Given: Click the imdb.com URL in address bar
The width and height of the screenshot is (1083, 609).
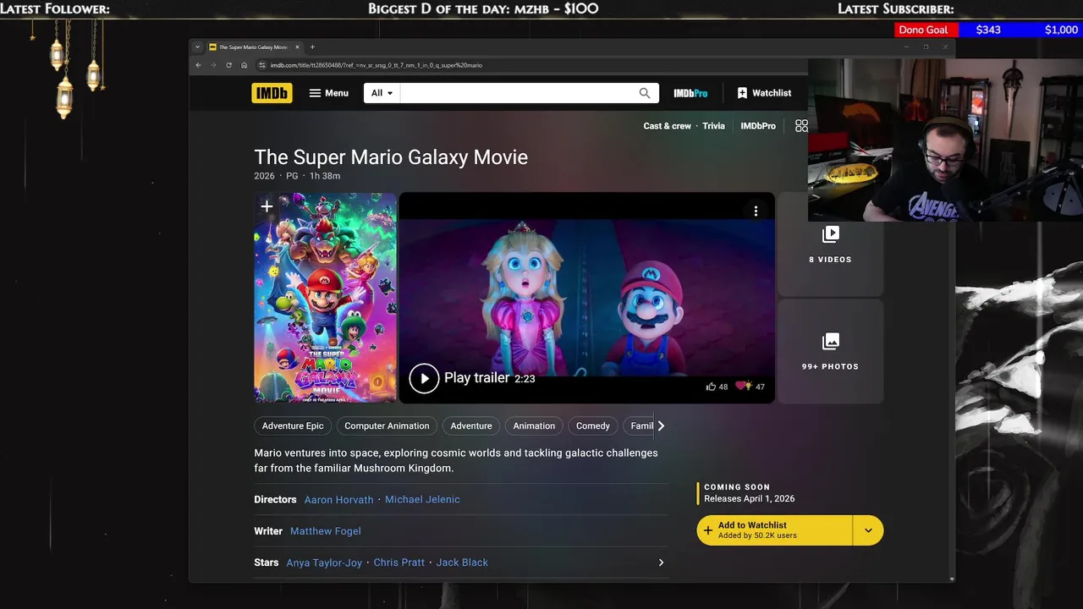Looking at the screenshot, I should tap(376, 65).
